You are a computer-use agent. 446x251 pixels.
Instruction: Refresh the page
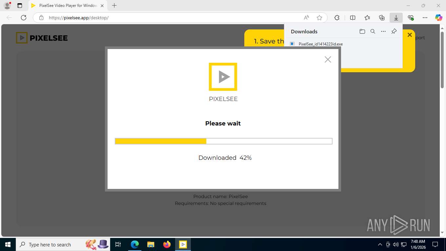(x=24, y=18)
